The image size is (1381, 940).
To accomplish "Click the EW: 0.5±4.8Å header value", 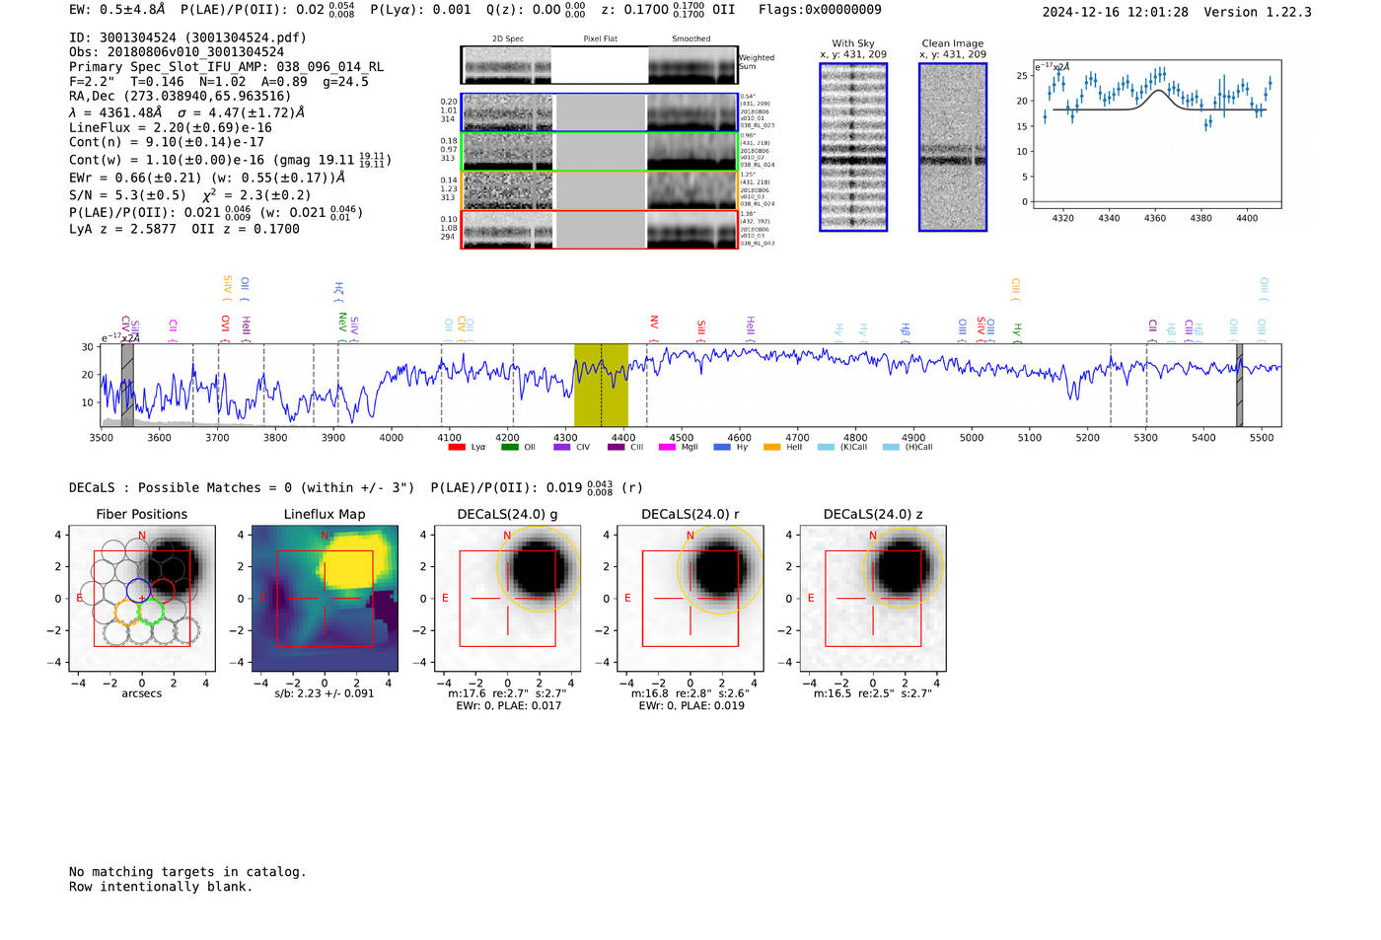I will [x=116, y=10].
